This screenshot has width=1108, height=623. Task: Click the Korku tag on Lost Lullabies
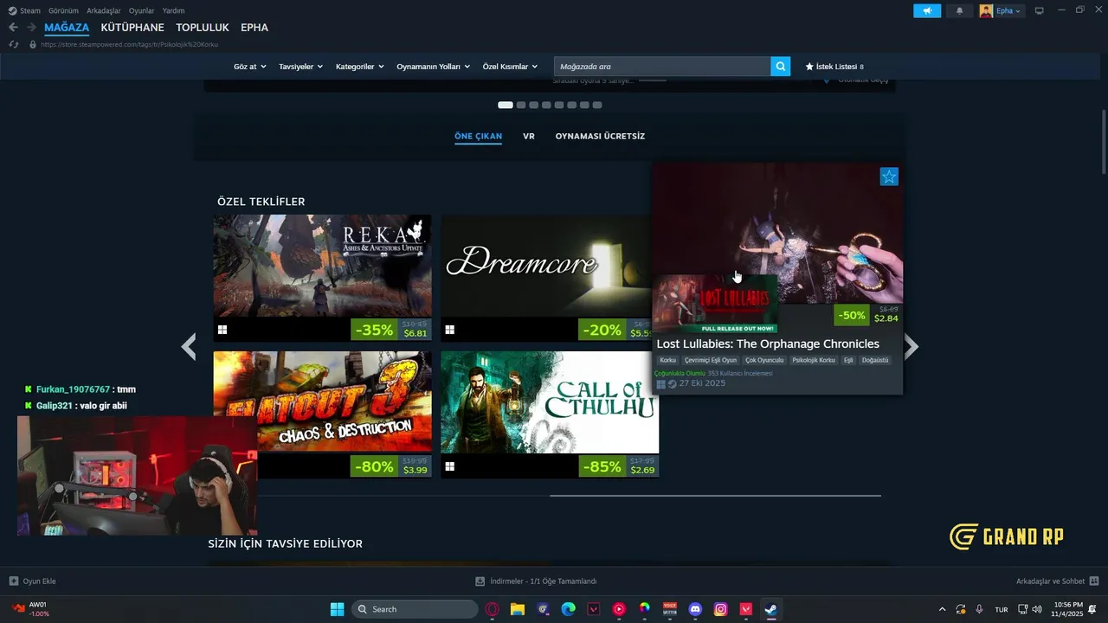[x=667, y=360]
